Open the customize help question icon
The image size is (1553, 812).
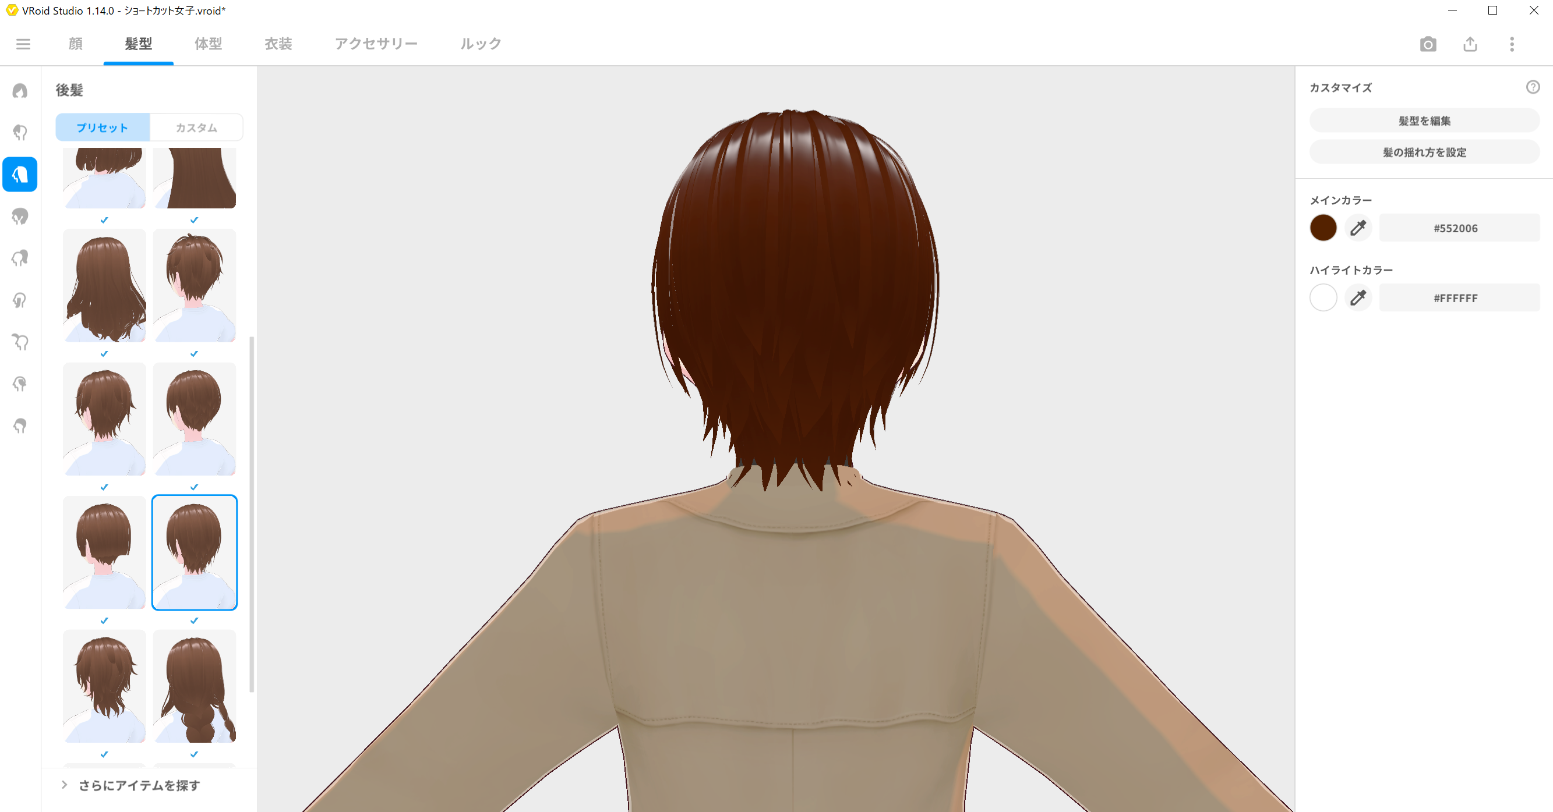click(x=1533, y=87)
